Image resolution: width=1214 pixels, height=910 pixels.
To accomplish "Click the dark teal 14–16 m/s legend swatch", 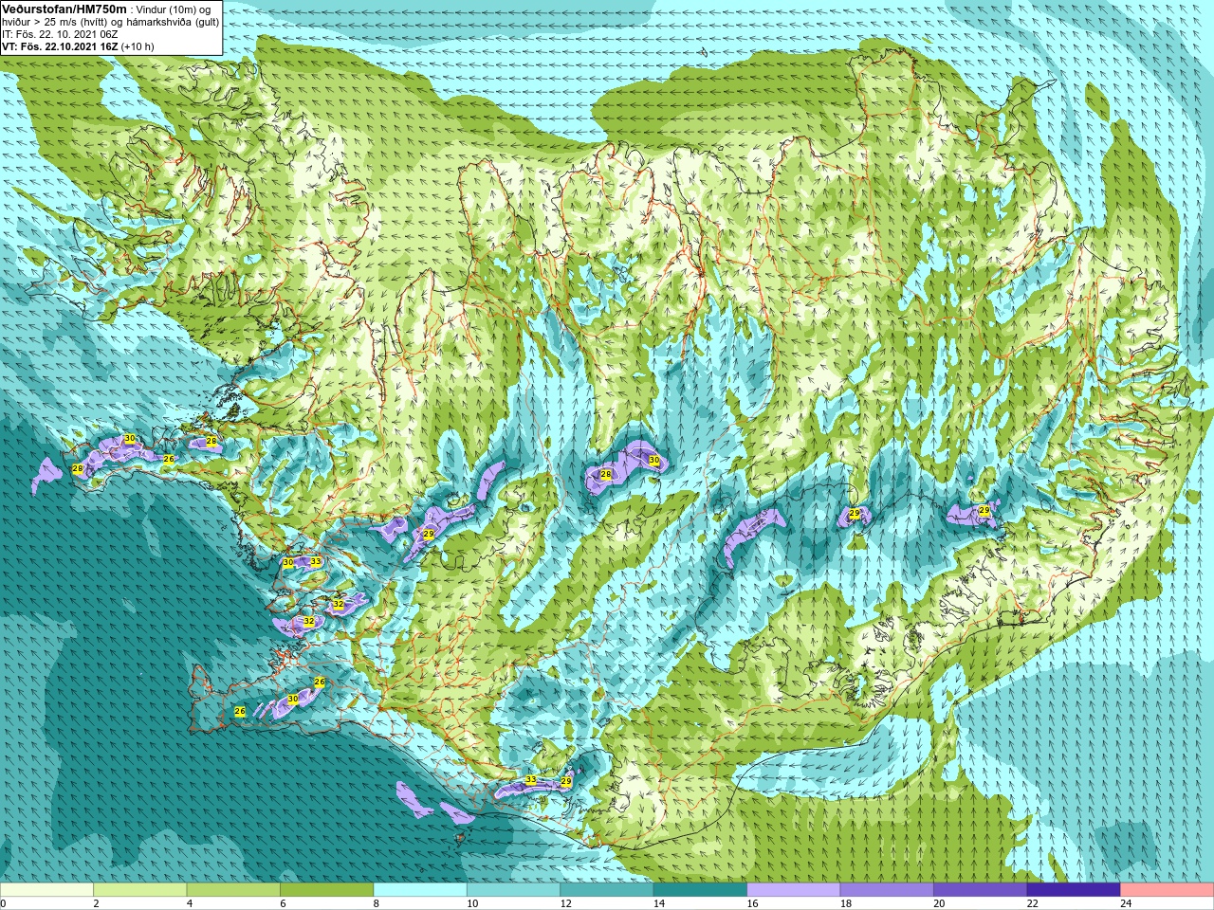I will tap(700, 890).
